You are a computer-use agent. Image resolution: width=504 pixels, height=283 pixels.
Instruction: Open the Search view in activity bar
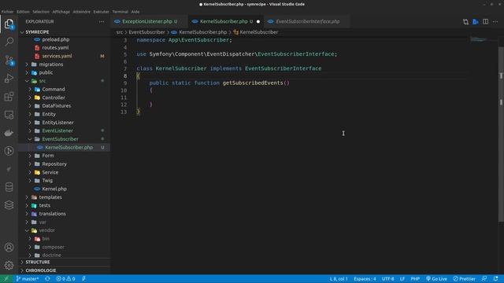point(9,42)
